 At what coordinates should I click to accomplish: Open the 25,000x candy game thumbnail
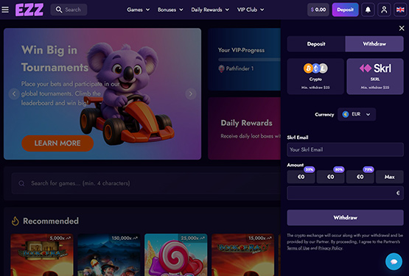(x=176, y=255)
